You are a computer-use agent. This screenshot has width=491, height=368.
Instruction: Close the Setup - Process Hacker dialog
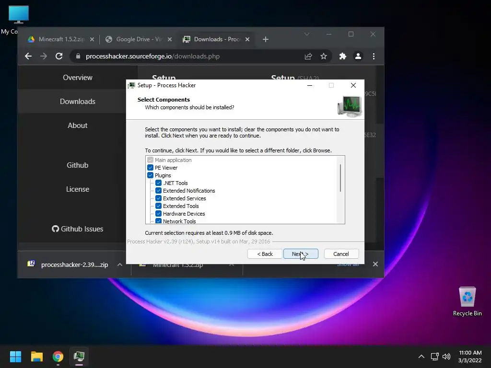(x=353, y=85)
